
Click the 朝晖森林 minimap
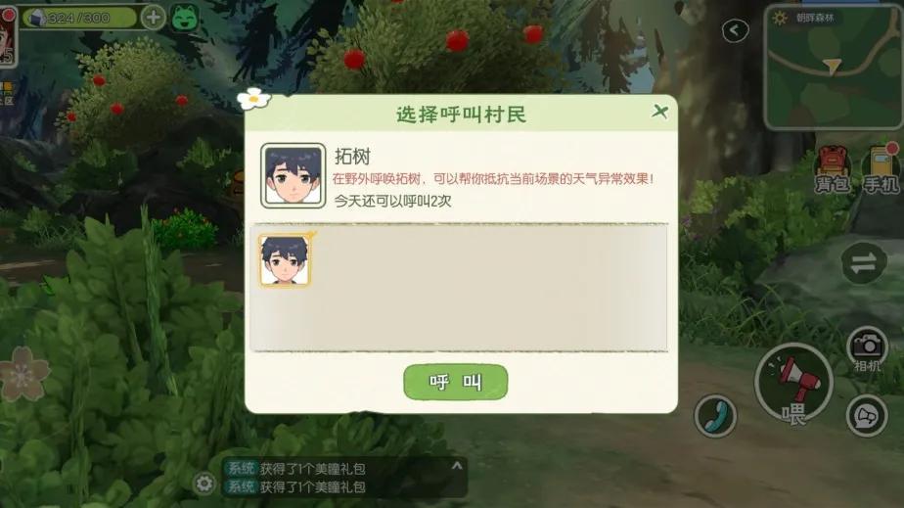coord(833,68)
